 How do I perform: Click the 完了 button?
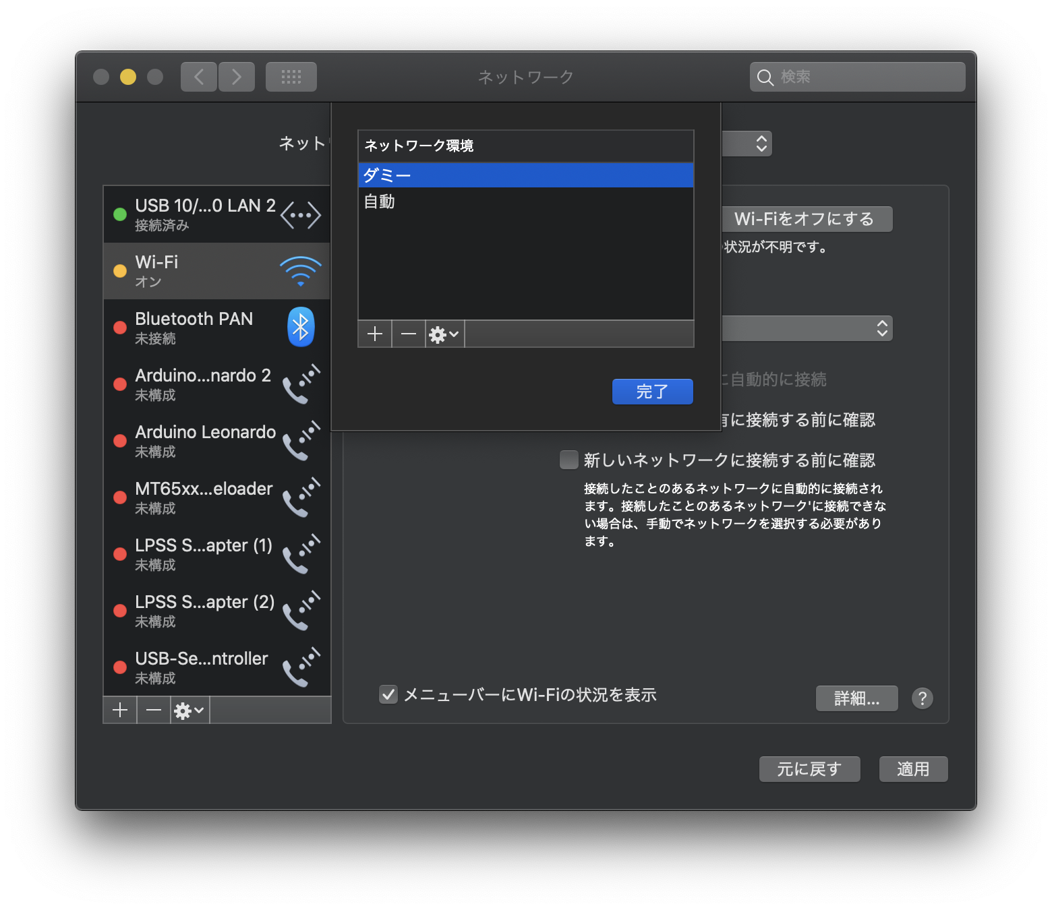652,391
